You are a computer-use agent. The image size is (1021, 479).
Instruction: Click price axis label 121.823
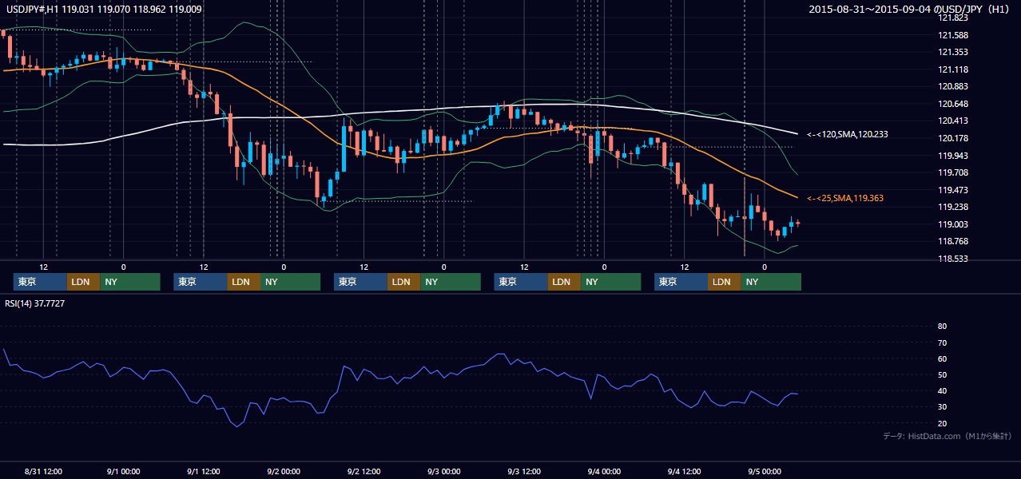tap(953, 18)
